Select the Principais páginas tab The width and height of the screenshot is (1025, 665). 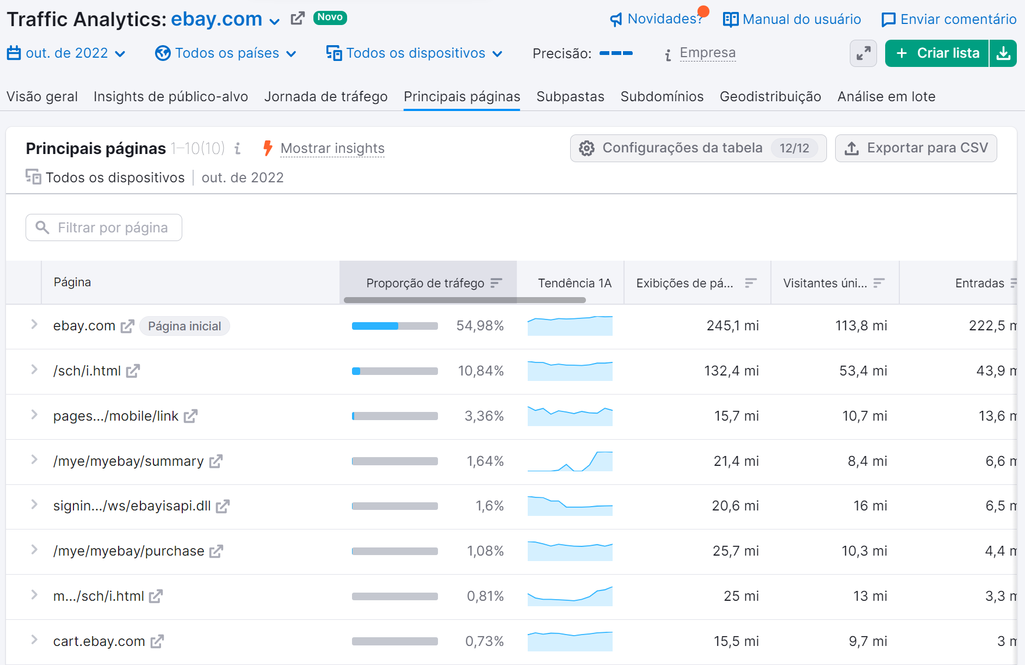point(462,96)
